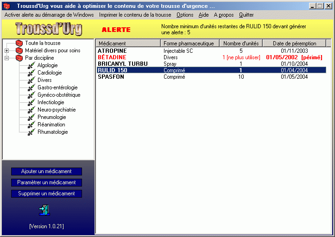Click the syringe icon next to Gynéco-obstétrique
The width and height of the screenshot is (335, 237).
[x=32, y=95]
